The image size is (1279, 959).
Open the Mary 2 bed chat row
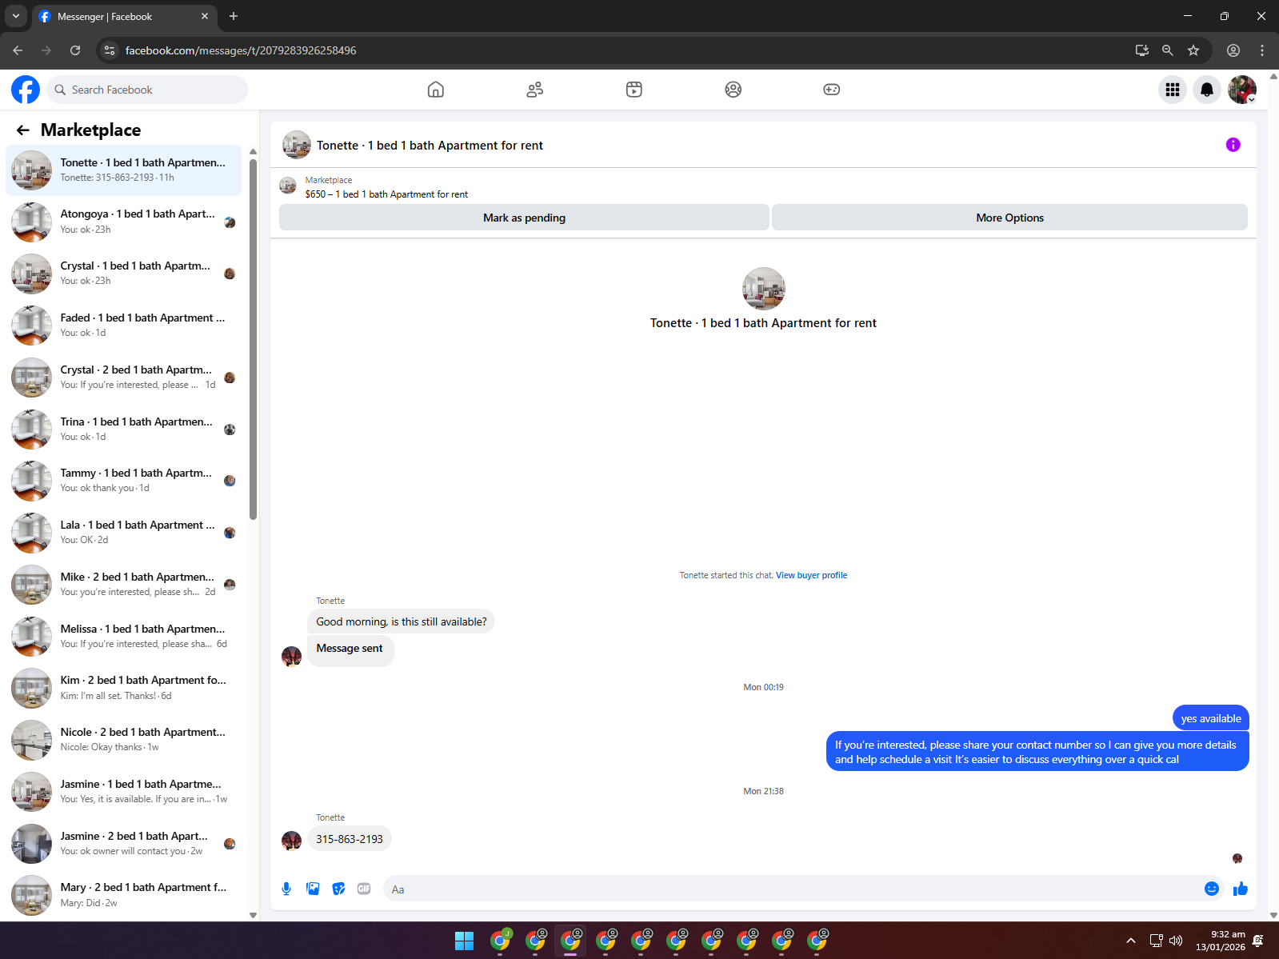[124, 895]
